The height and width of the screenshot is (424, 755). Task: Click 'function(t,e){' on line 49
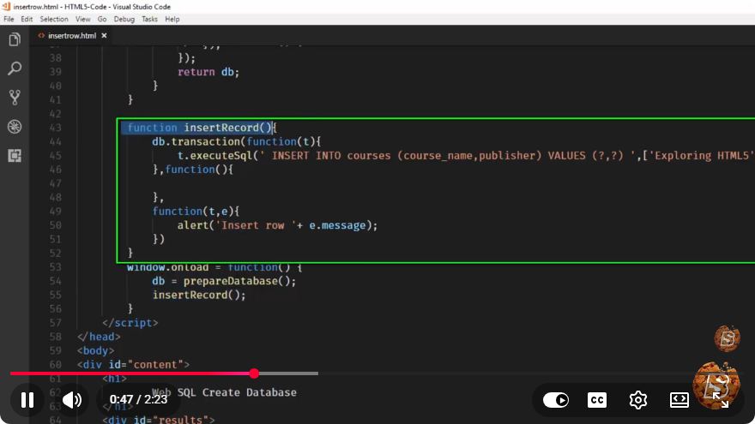click(196, 212)
